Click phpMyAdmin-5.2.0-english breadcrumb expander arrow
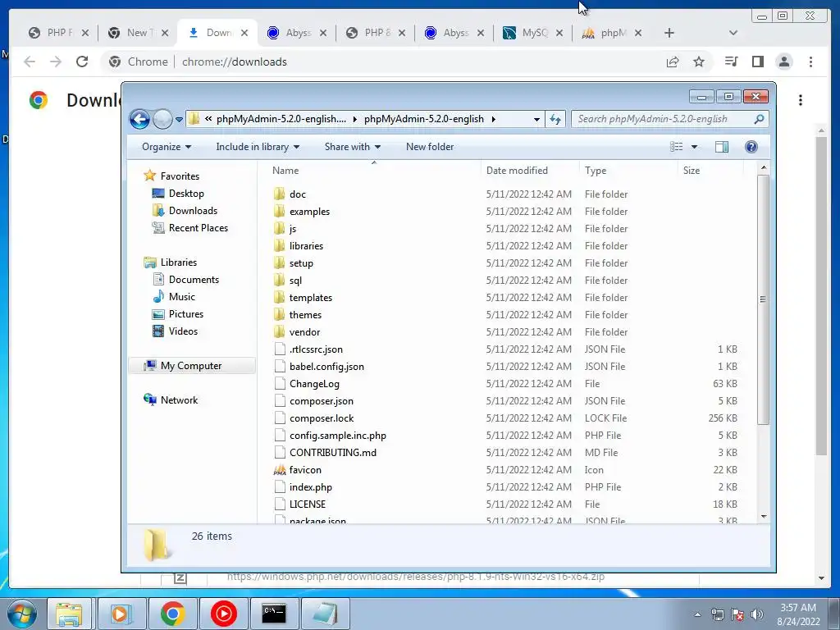The height and width of the screenshot is (630, 840). [x=493, y=120]
